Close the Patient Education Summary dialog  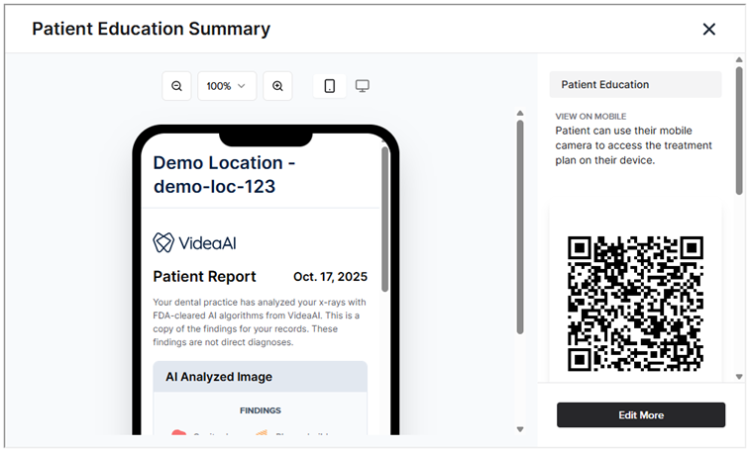[x=708, y=29]
